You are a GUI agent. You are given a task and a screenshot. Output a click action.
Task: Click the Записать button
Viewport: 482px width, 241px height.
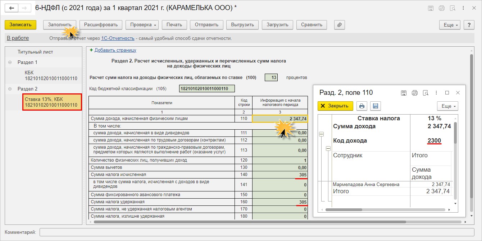pyautogui.click(x=21, y=25)
